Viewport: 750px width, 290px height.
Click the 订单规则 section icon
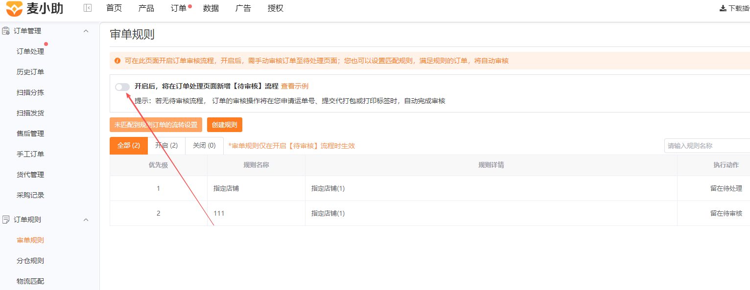pos(6,220)
